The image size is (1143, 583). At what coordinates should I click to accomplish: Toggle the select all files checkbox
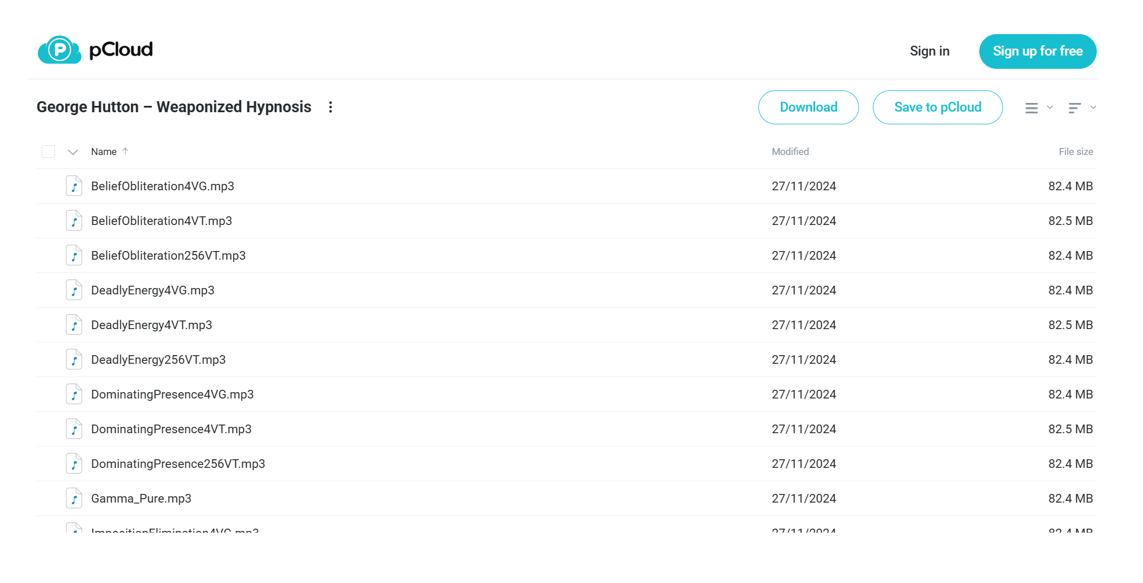[x=49, y=152]
